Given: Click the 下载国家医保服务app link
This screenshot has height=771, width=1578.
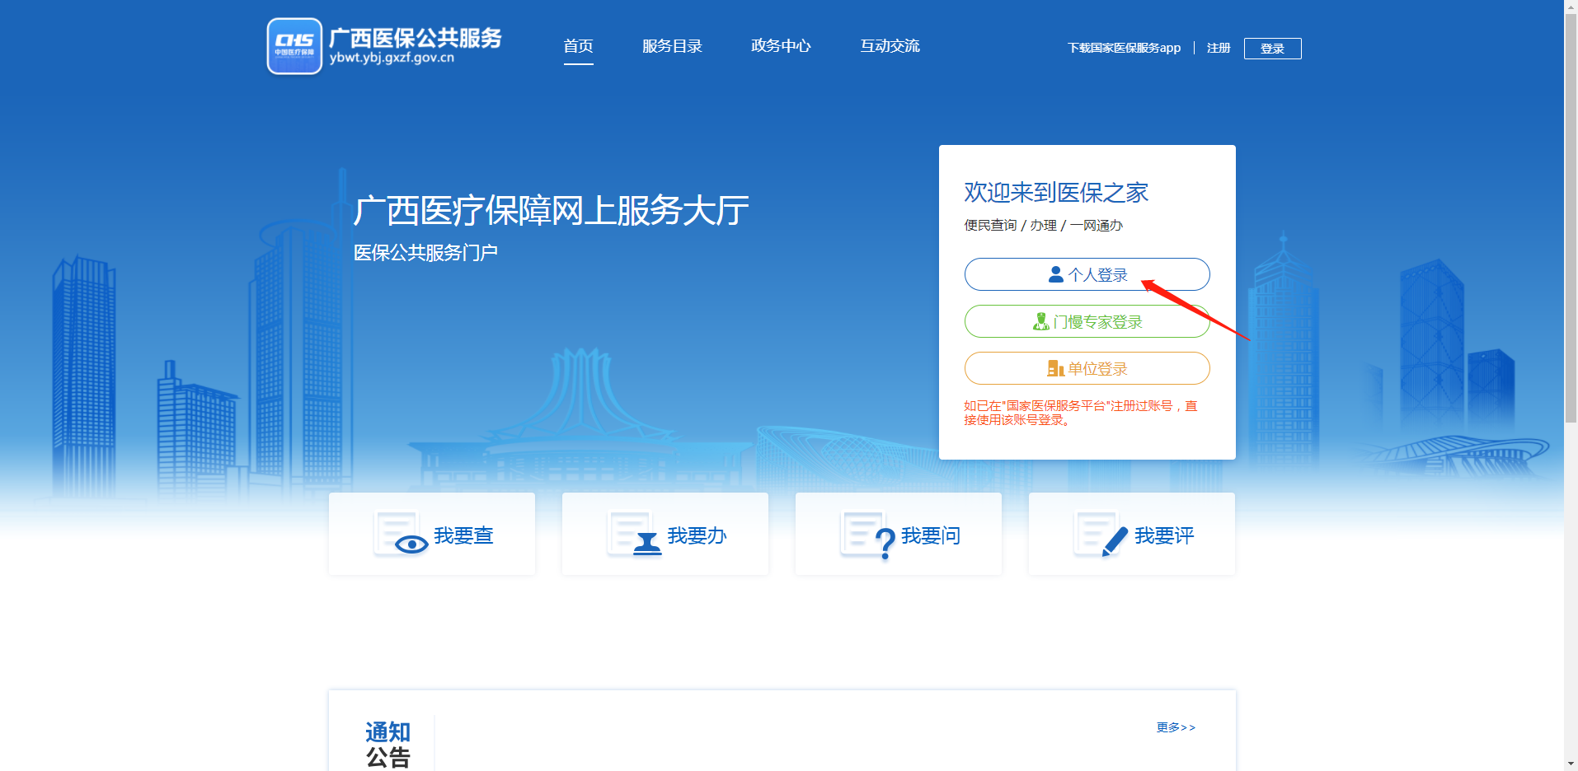Looking at the screenshot, I should pyautogui.click(x=1124, y=48).
